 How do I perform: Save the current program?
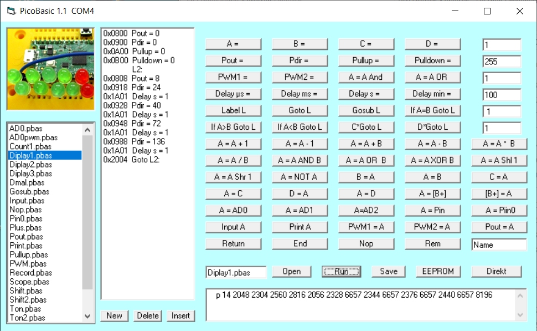pos(388,271)
